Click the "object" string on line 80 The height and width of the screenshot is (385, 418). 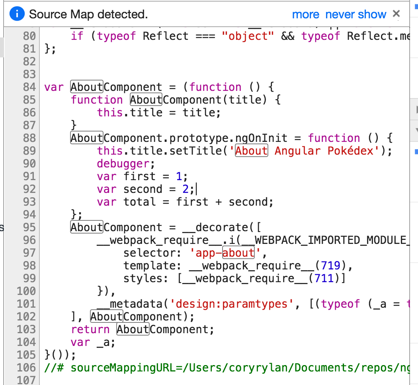point(248,36)
